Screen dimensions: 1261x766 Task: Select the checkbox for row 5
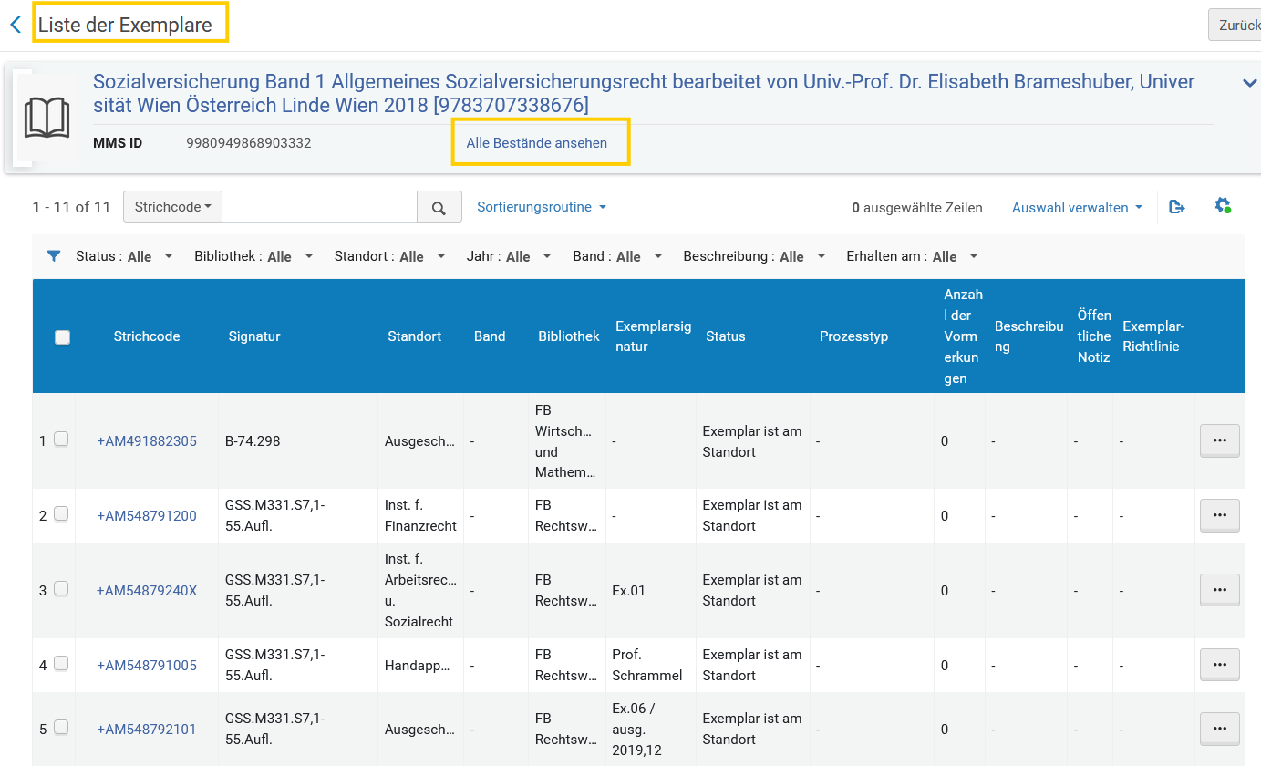coord(61,728)
